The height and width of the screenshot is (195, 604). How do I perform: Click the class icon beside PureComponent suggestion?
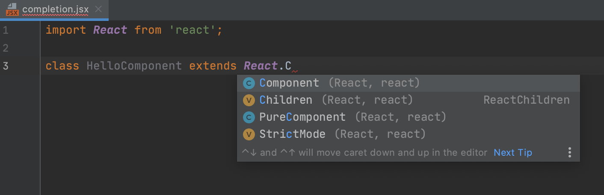[x=249, y=117]
